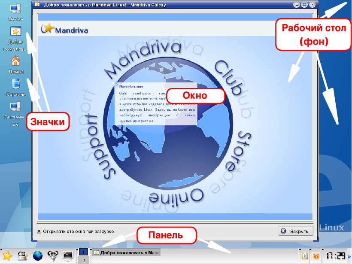Maximize the Mandriva Galaxy window

coord(304,4)
